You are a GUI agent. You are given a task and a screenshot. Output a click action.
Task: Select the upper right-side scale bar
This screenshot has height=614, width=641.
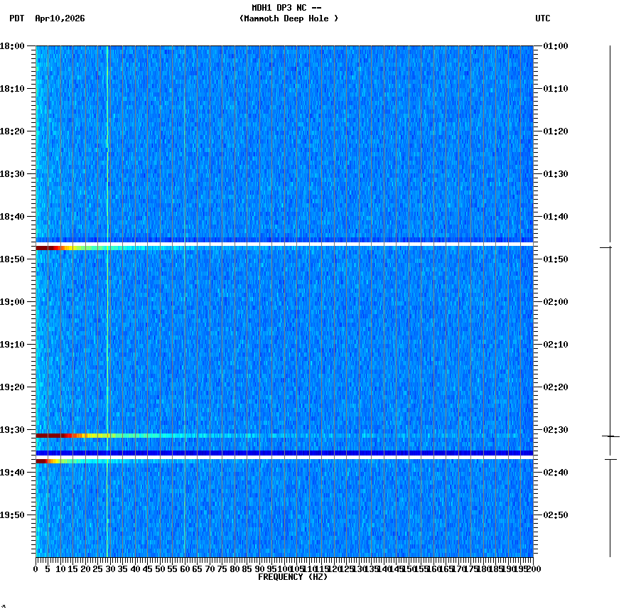(610, 142)
